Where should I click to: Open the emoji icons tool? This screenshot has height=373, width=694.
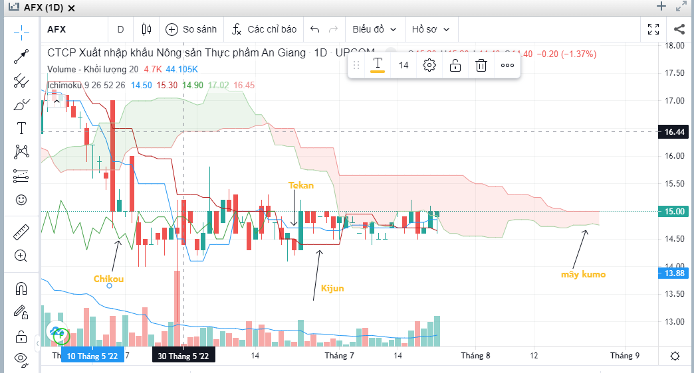(21, 200)
